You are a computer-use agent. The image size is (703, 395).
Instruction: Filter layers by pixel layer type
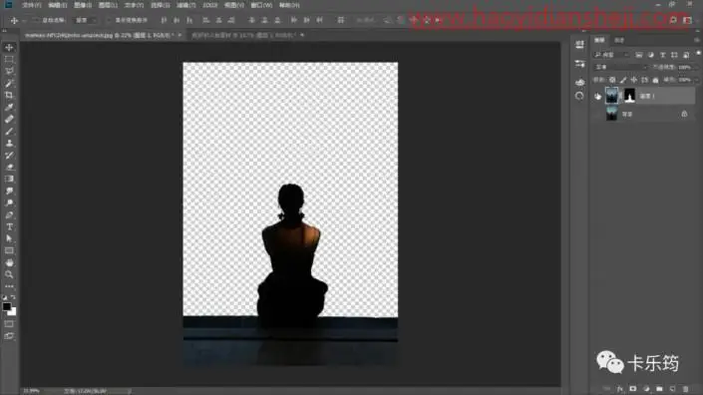[x=639, y=55]
